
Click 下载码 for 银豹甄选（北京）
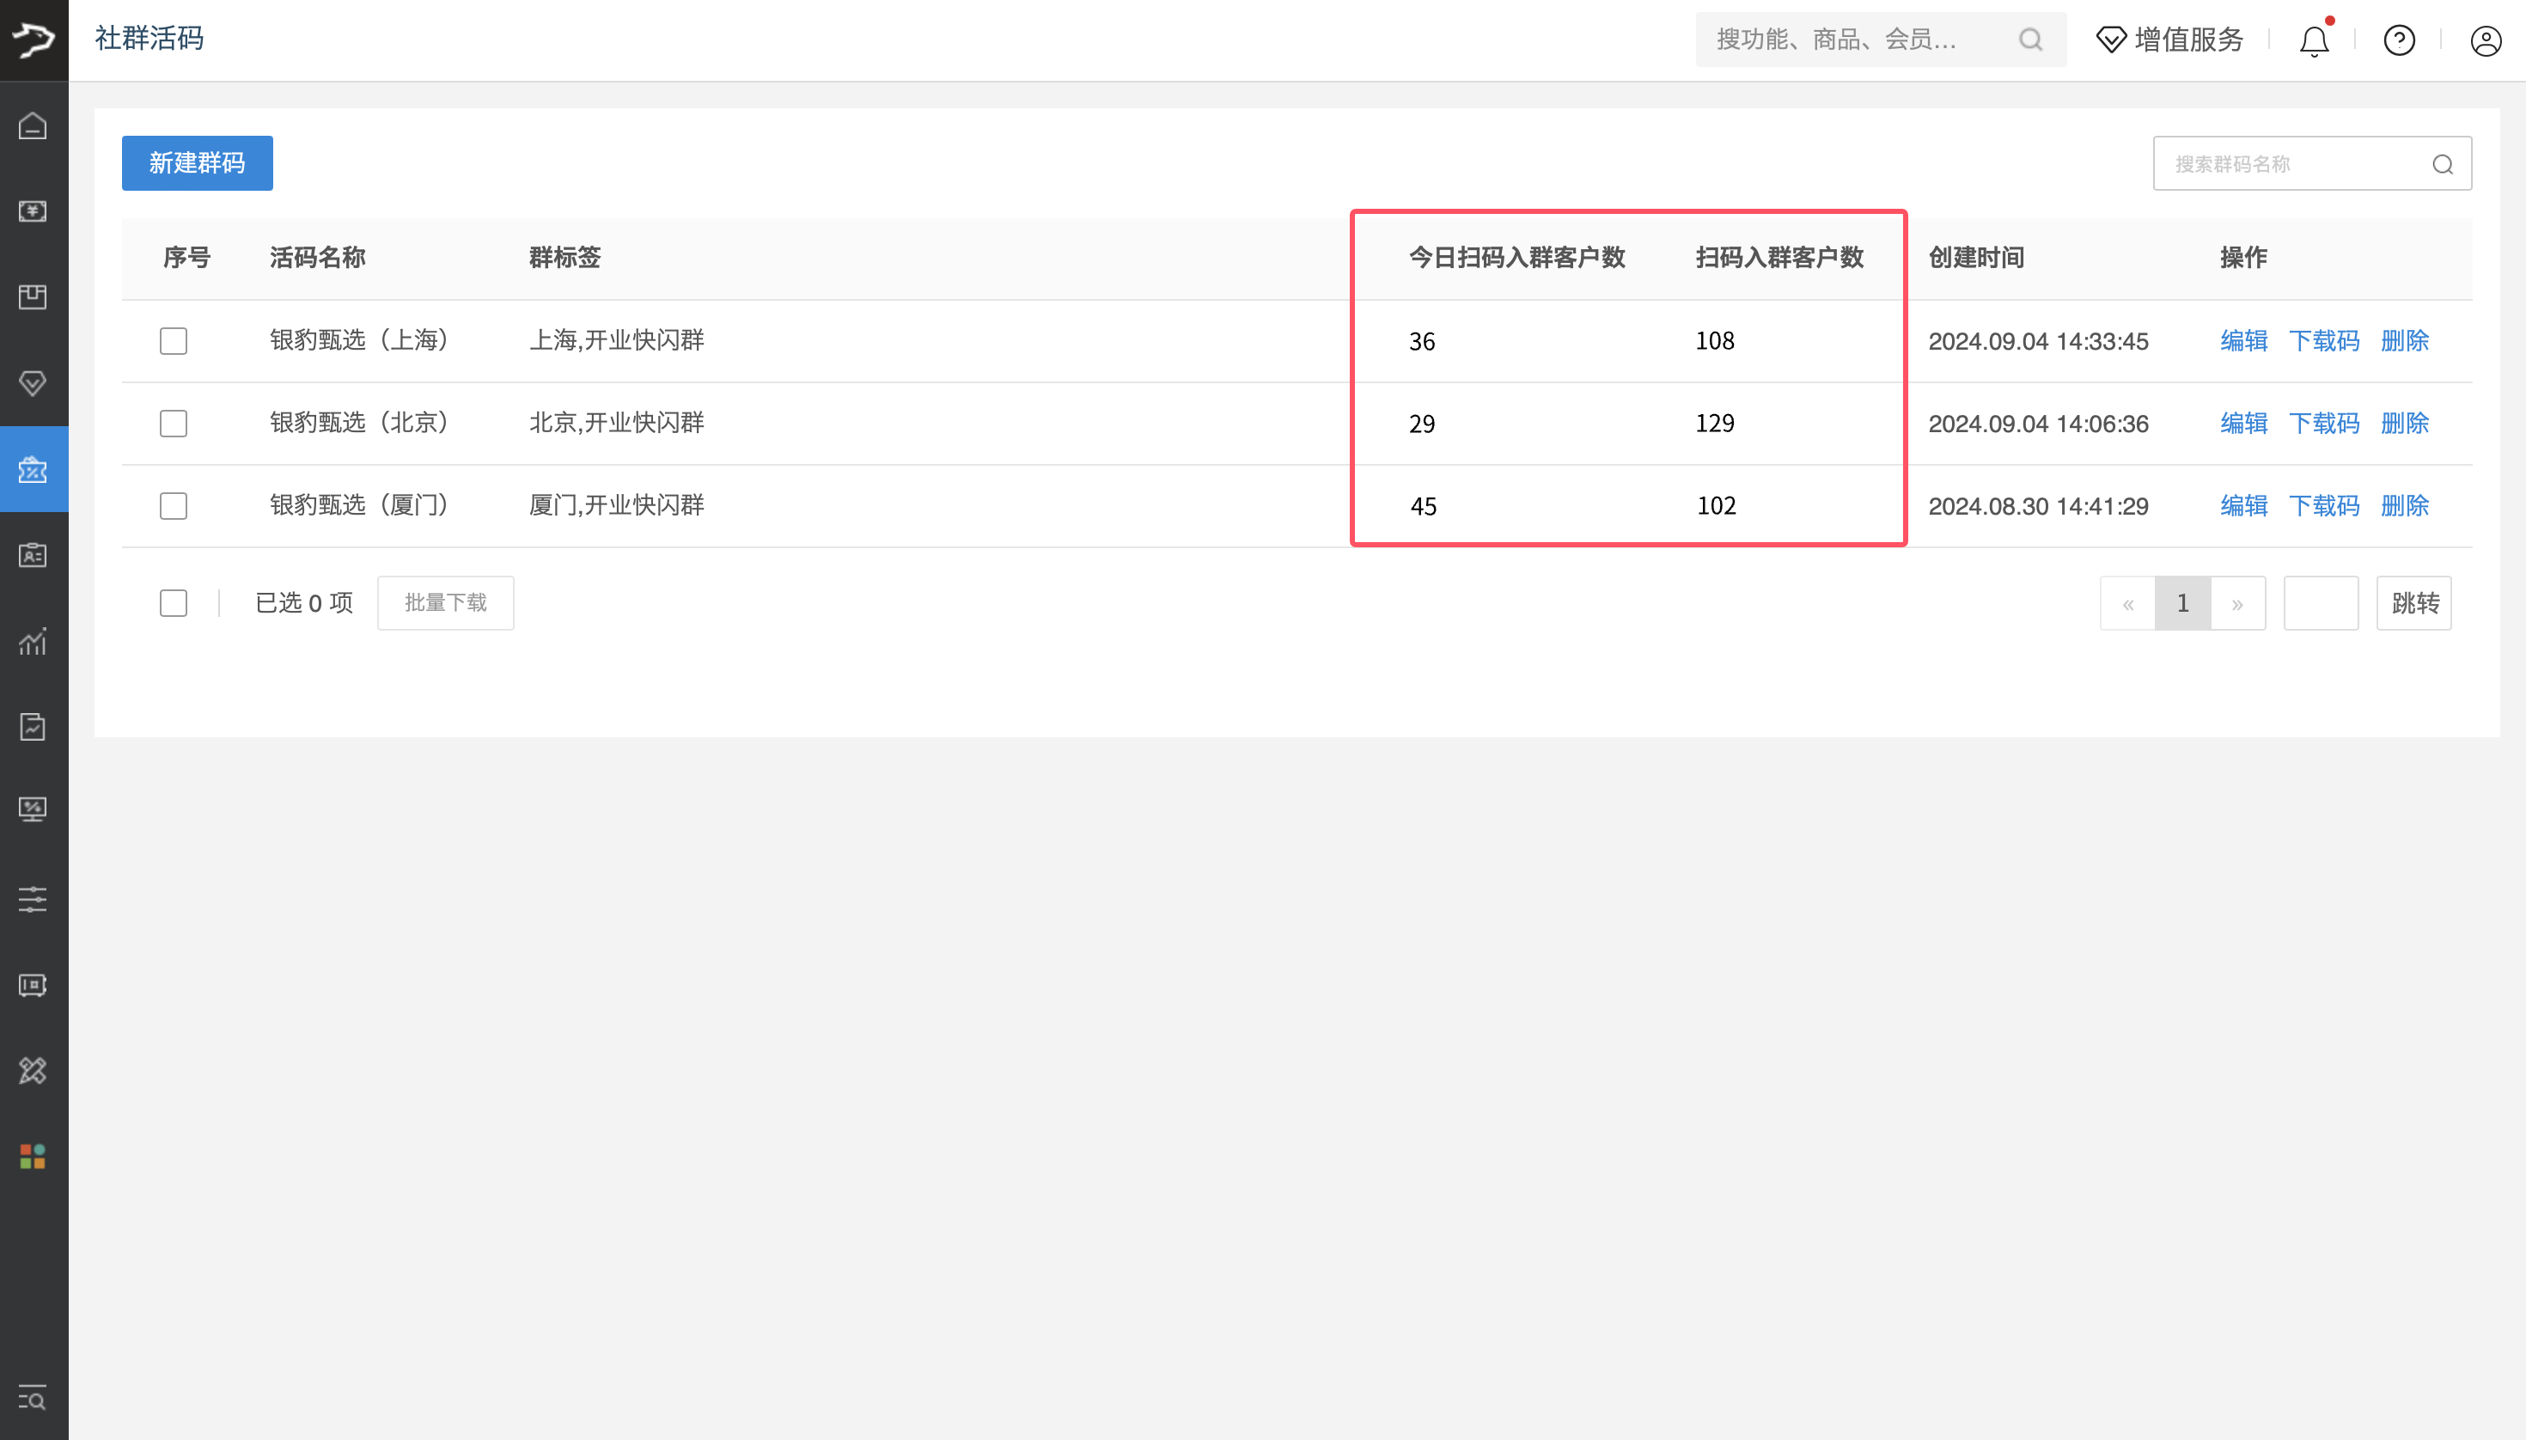[x=2323, y=424]
